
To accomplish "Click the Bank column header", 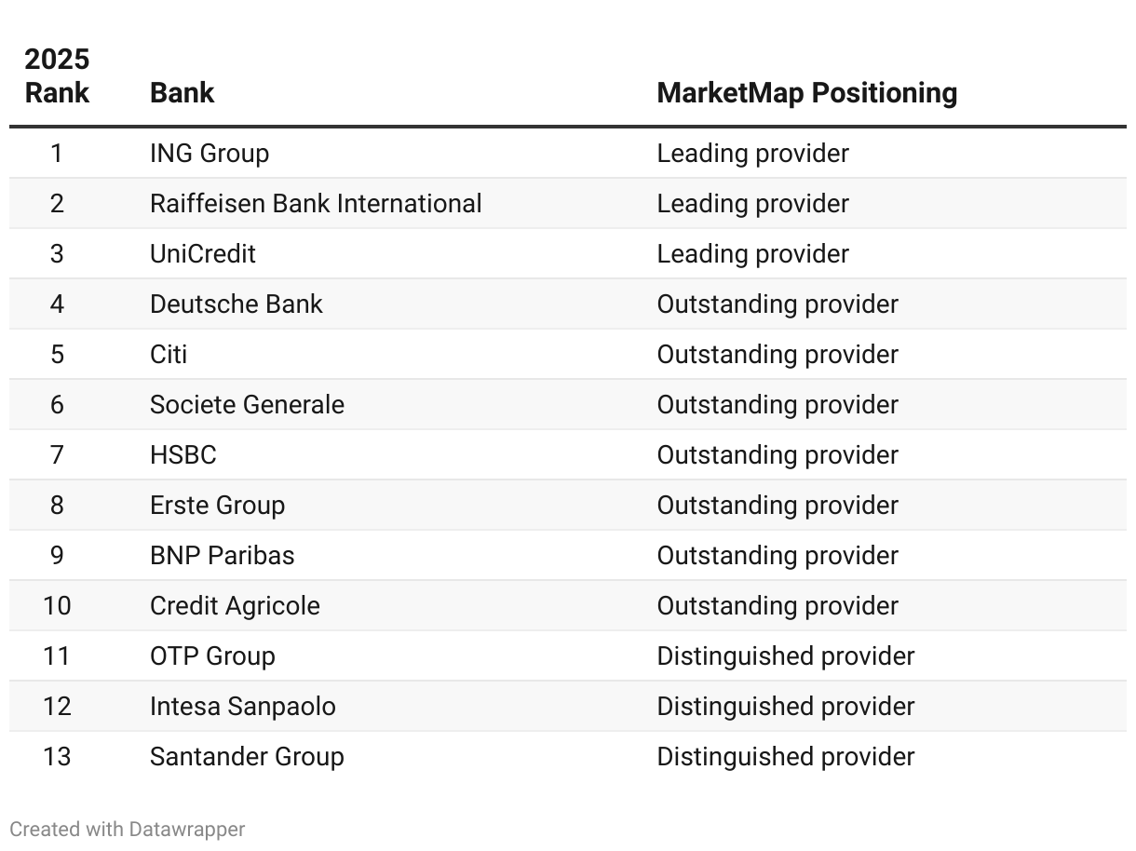I will click(183, 93).
